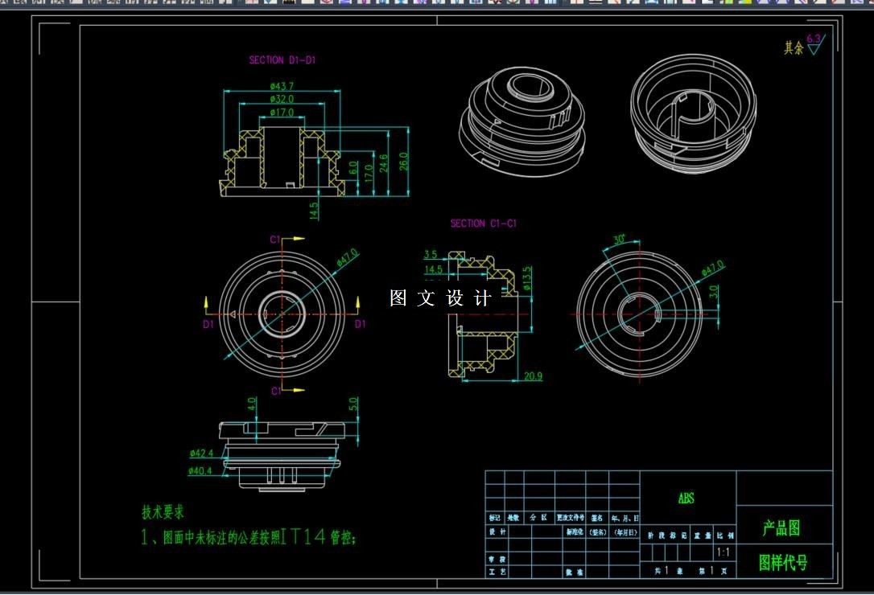Select the 图样代号 text in title block
Viewport: 874px width, 595px height.
tap(782, 562)
